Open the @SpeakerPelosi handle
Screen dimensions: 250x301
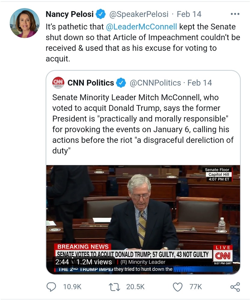point(139,14)
